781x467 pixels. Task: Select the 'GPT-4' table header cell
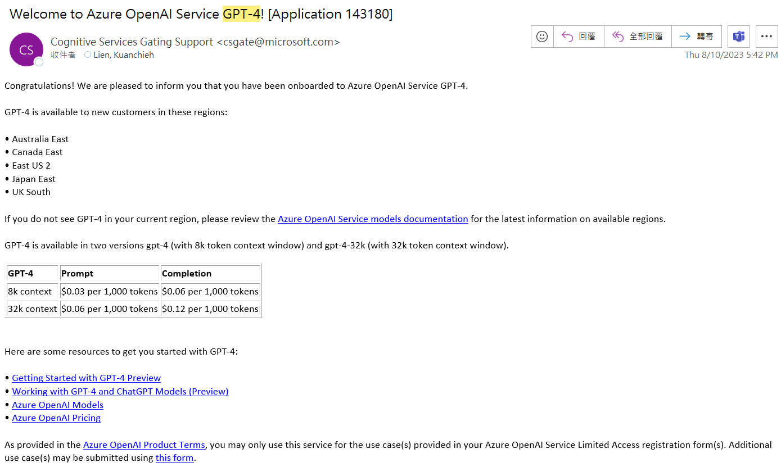[x=33, y=273]
